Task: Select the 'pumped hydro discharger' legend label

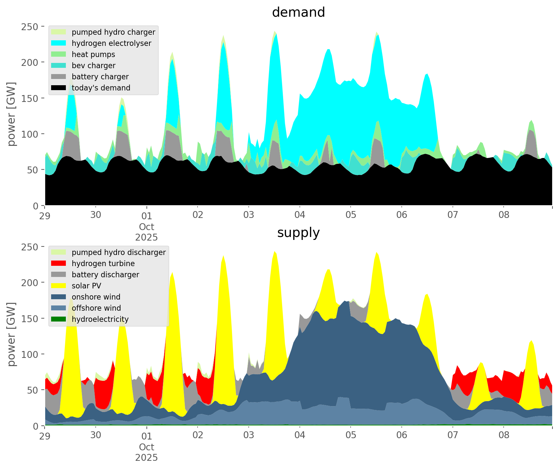Action: coord(119,252)
